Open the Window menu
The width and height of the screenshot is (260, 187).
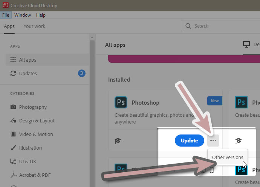(x=23, y=15)
